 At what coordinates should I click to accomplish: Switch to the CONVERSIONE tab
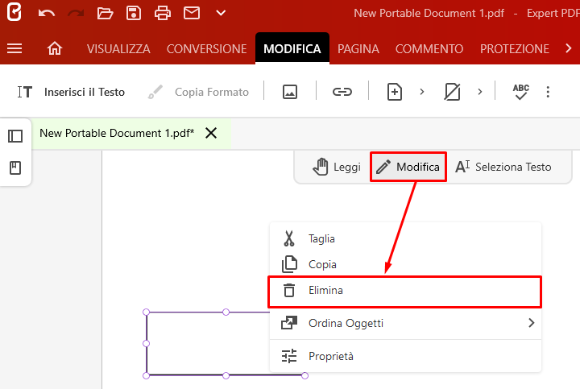pos(206,49)
